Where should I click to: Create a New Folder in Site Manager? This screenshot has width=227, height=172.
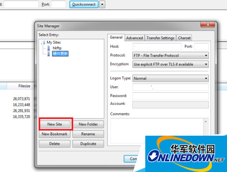[x=88, y=124]
